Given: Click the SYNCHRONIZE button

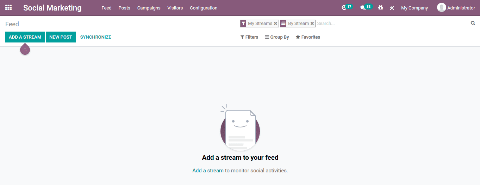Looking at the screenshot, I should (96, 37).
